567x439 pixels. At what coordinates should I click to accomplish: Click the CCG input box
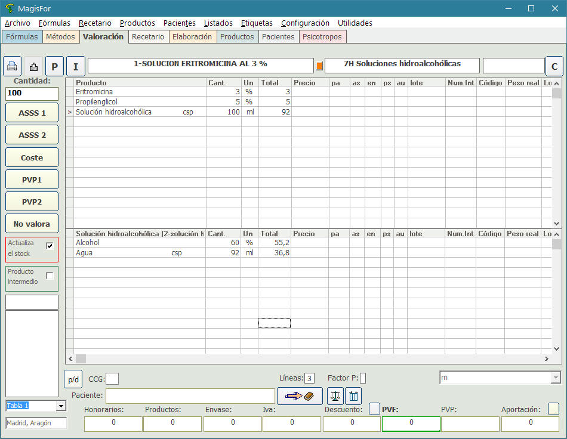click(x=112, y=379)
